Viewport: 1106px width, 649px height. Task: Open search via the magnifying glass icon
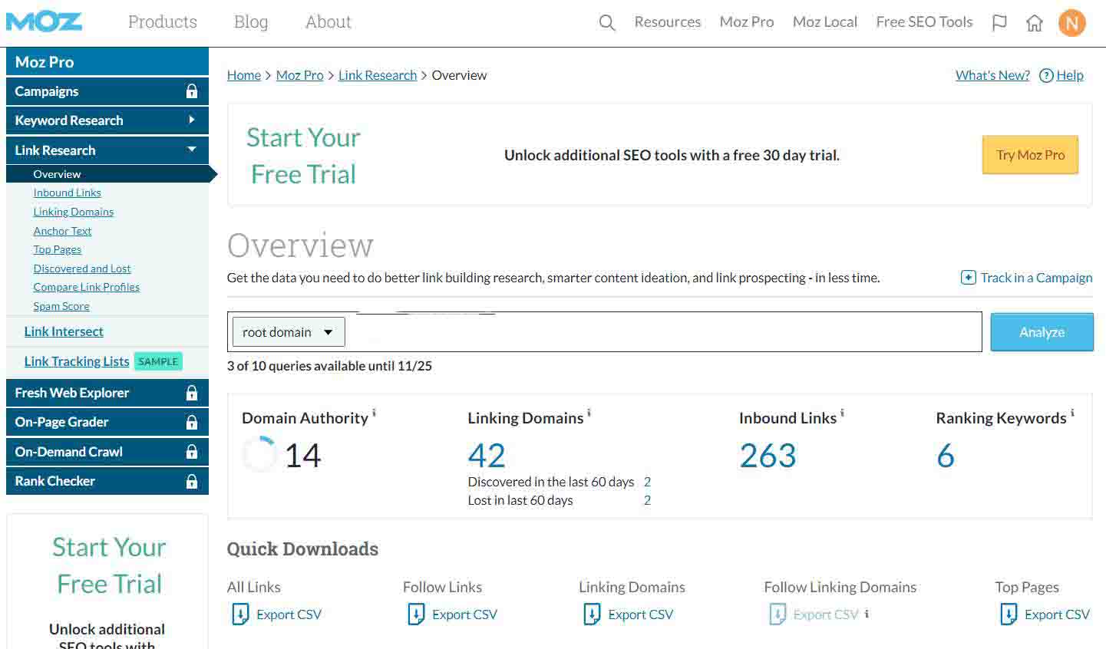606,23
